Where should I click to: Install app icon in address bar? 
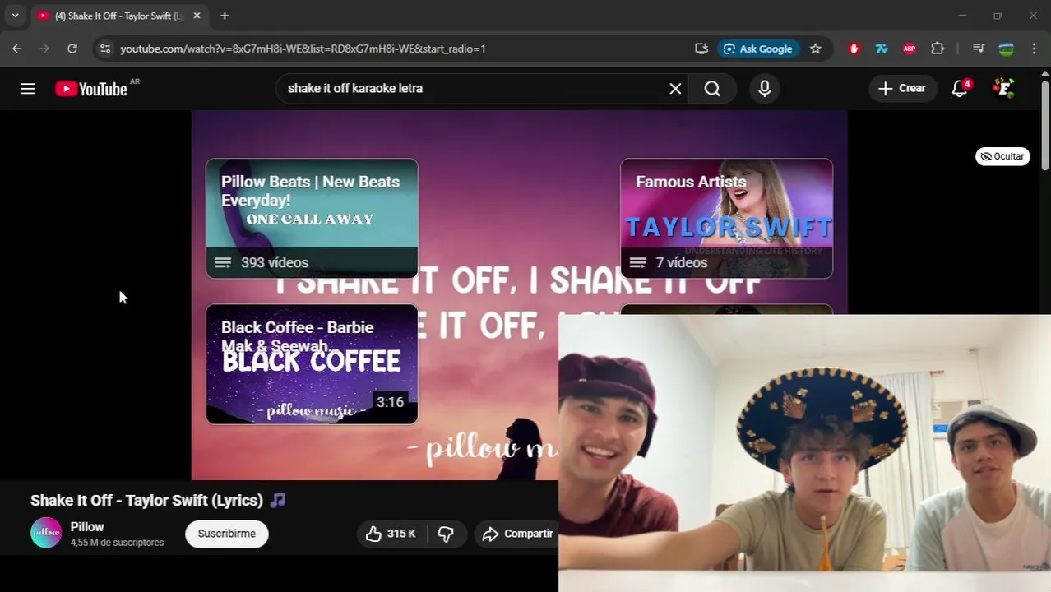[701, 49]
